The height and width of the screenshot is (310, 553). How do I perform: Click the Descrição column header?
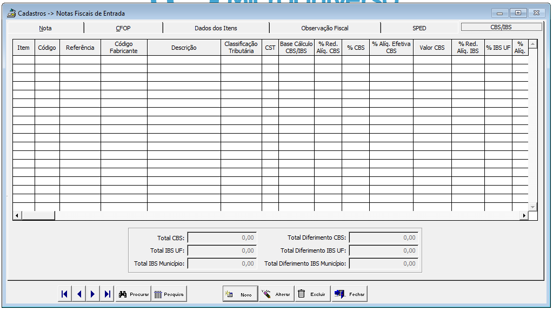click(184, 48)
